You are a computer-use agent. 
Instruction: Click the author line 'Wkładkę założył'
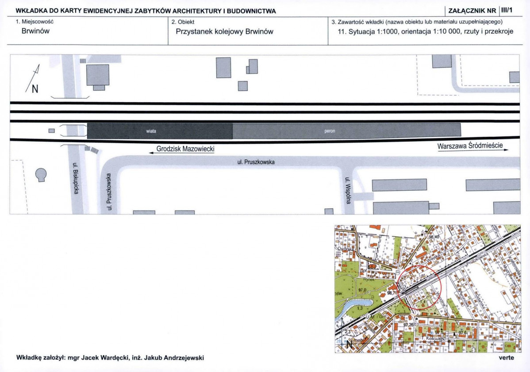110,358
